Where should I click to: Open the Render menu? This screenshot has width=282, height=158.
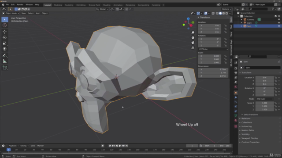20,5
